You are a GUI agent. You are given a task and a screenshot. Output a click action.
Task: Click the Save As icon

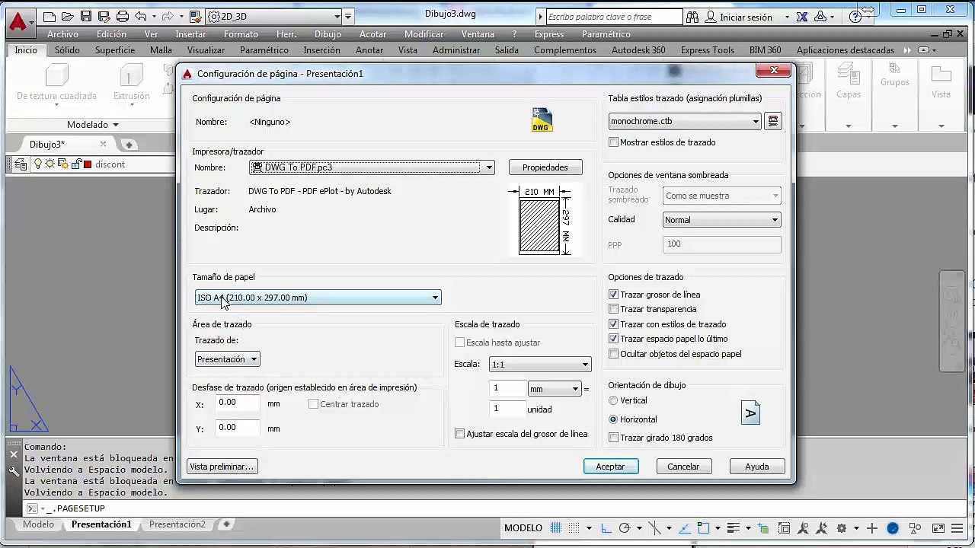tap(104, 16)
